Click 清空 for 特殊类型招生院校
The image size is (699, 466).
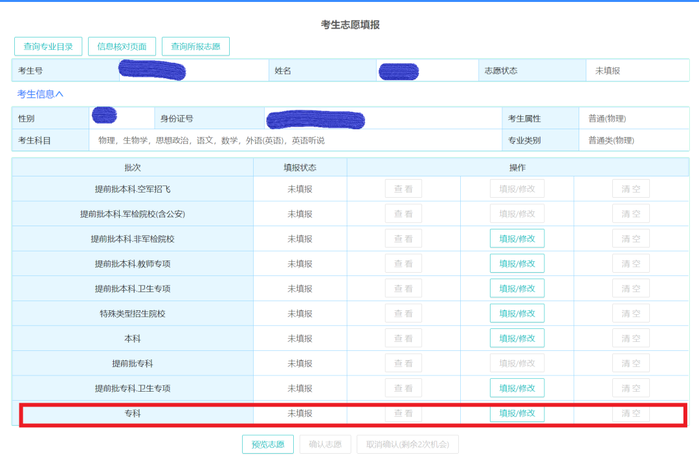631,313
